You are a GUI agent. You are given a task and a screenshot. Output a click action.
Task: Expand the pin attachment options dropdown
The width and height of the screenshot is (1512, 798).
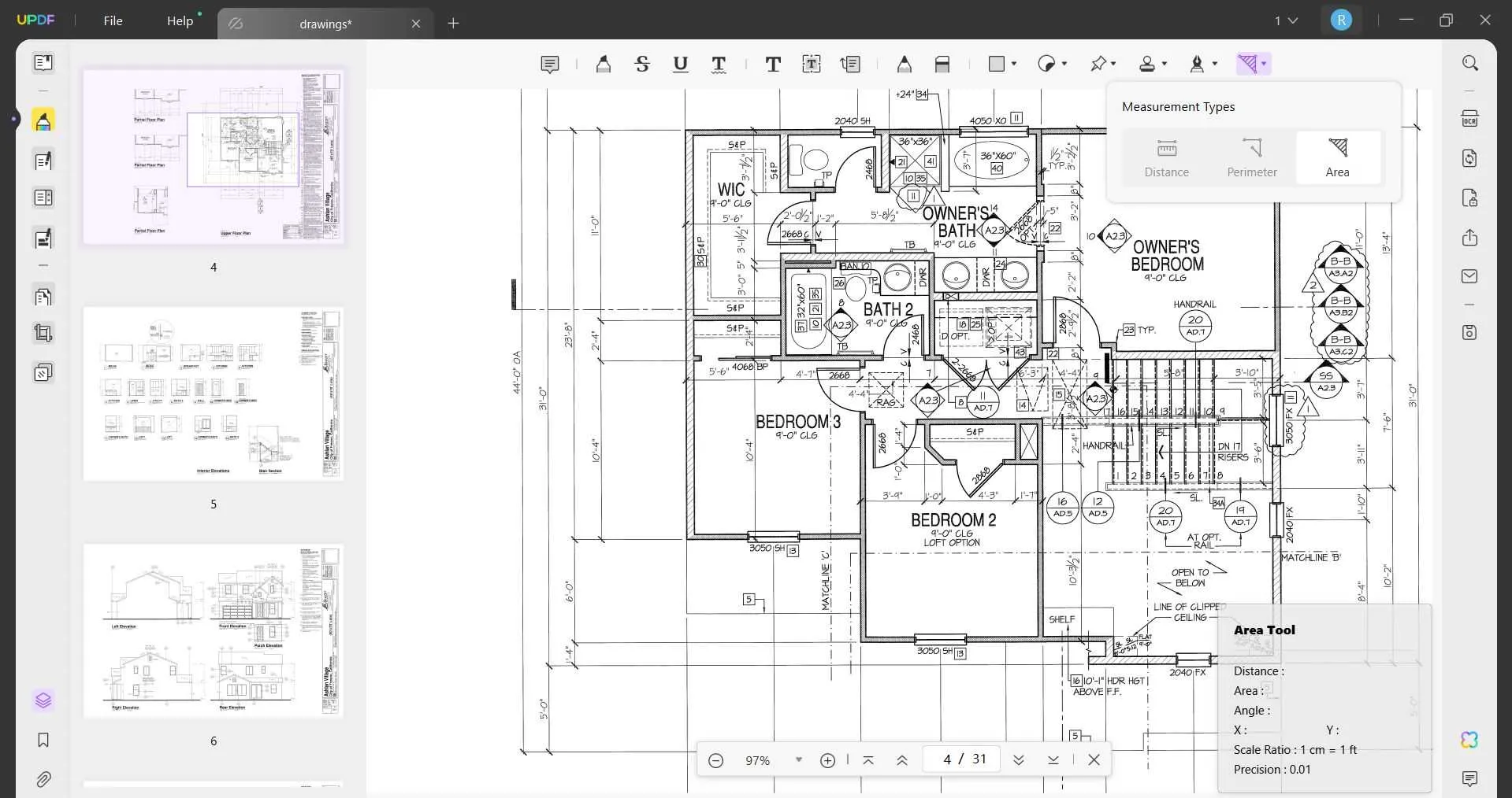coord(1114,64)
